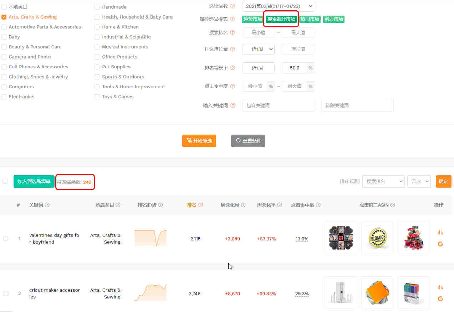Open chart icon for cricut maker accessories row
Image resolution: width=454 pixels, height=312 pixels.
440,287
